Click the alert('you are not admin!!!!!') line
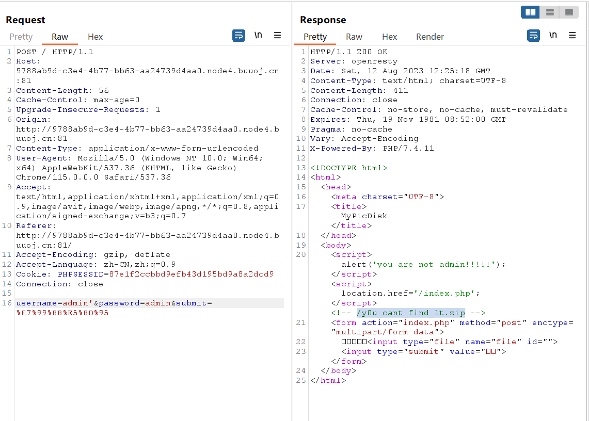The width and height of the screenshot is (589, 421). pyautogui.click(x=423, y=264)
